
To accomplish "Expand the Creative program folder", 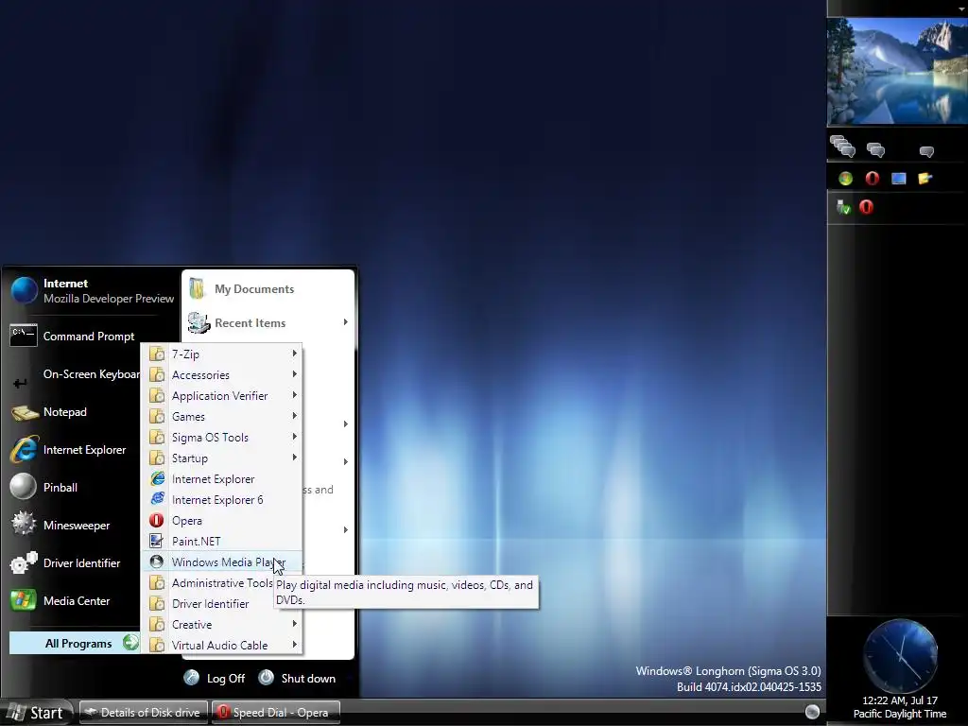I will tap(222, 624).
